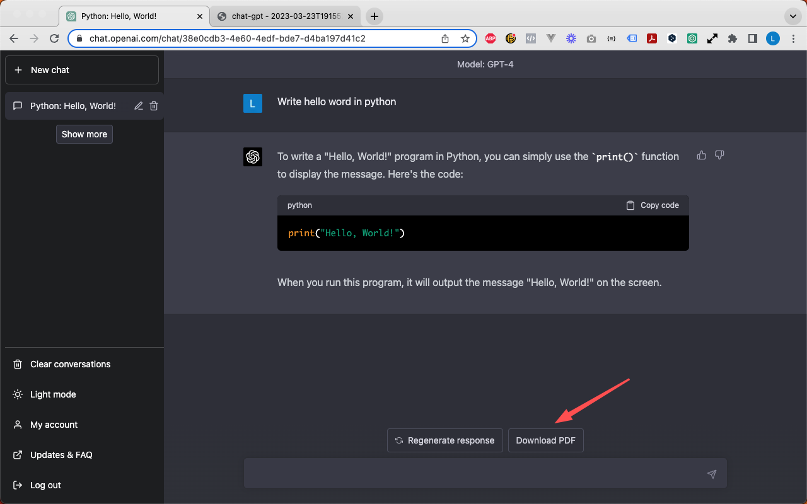Toggle Light mode in the sidebar
The image size is (807, 504).
pyautogui.click(x=53, y=394)
